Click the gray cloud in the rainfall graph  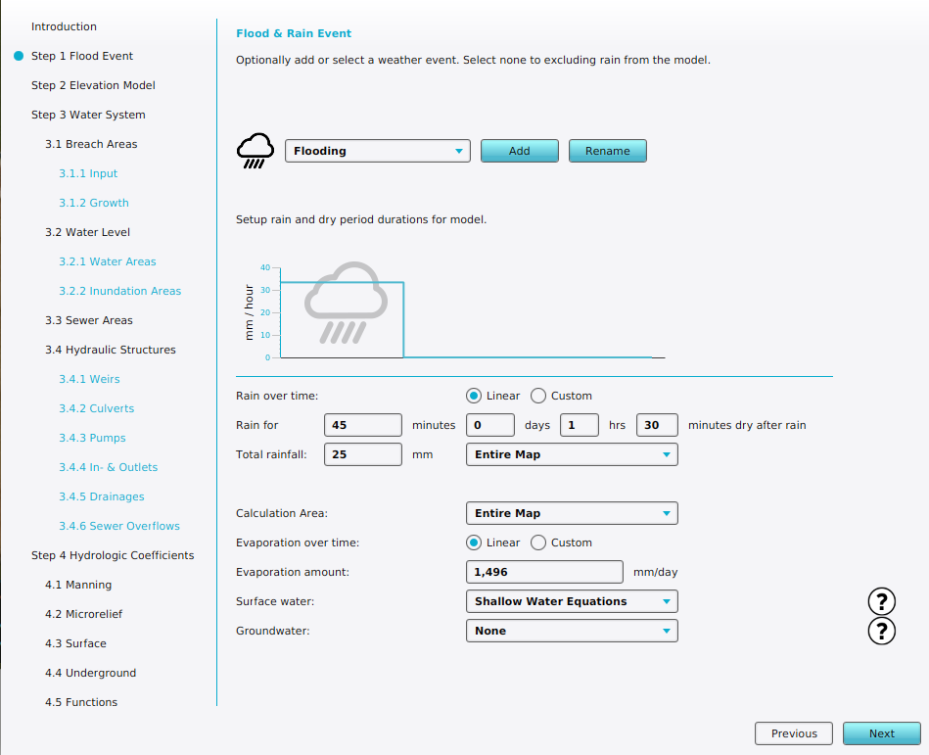coord(341,303)
